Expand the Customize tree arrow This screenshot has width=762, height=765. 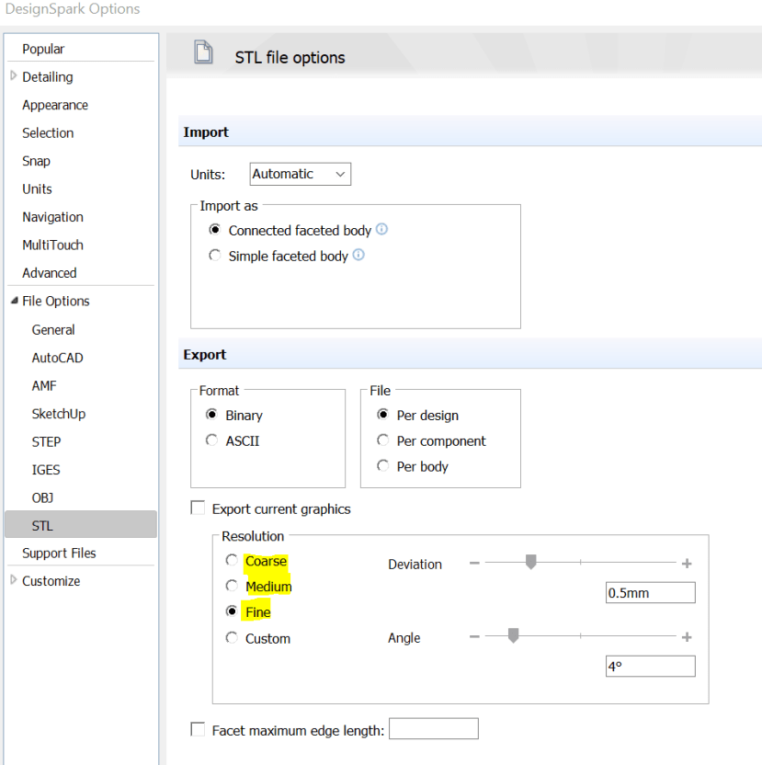14,580
